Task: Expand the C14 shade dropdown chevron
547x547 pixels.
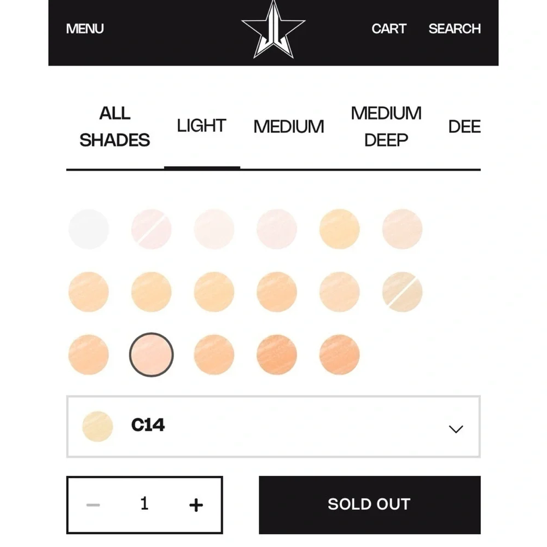Action: 456,429
